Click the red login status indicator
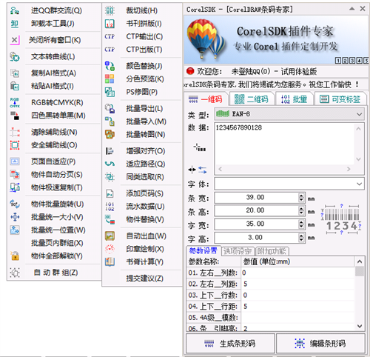Screen dimensions: 370x357 (x=190, y=71)
